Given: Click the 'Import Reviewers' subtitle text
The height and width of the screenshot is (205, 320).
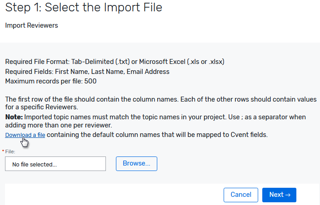Looking at the screenshot, I should pos(31,25).
